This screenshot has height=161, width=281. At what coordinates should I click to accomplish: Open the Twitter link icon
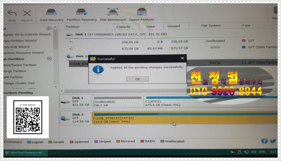click(273, 141)
